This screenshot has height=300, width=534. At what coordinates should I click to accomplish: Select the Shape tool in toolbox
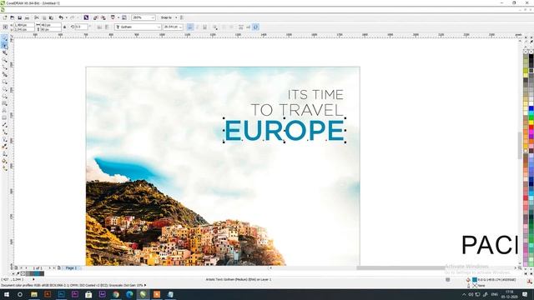pos(4,46)
